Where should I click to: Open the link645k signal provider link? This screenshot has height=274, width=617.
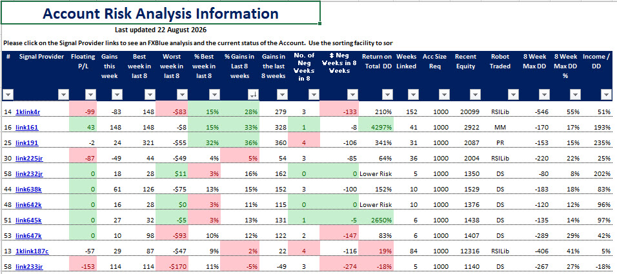click(28, 220)
